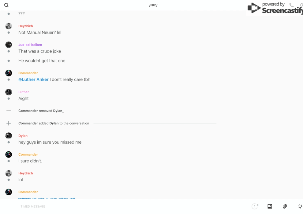The height and width of the screenshot is (214, 303).
Task: Select the Dylan sender name above "hey guys"
Action: pyautogui.click(x=23, y=136)
